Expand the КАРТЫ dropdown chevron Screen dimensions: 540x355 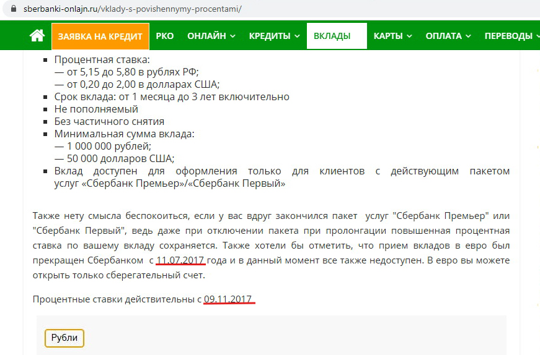(x=409, y=36)
